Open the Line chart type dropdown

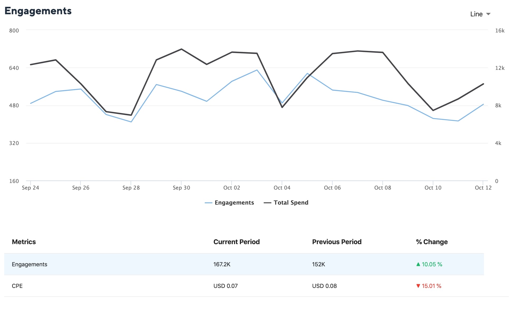[x=477, y=14]
